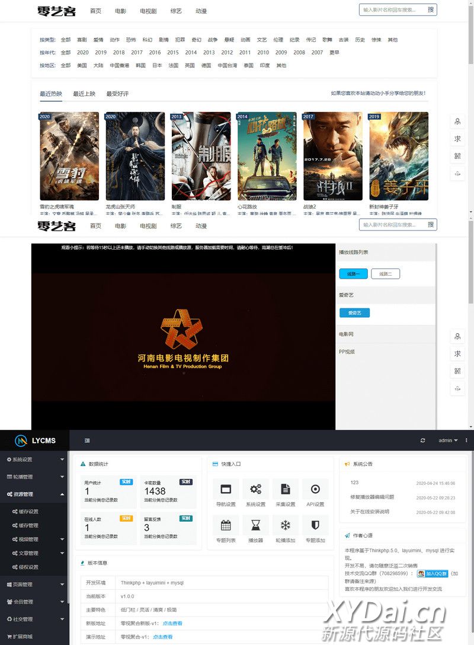Select the 爱奇艺 player button
The width and height of the screenshot is (474, 645).
(354, 312)
